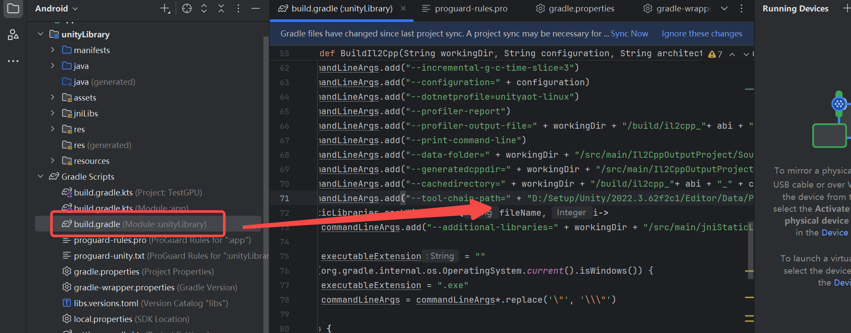Expand the assets folder
The height and width of the screenshot is (333, 851).
pos(53,97)
